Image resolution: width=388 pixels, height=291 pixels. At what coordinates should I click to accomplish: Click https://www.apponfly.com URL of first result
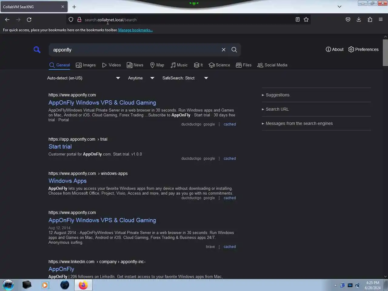pyautogui.click(x=72, y=95)
